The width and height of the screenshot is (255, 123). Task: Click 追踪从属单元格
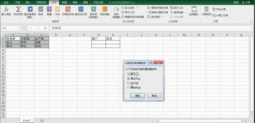(x=157, y=12)
